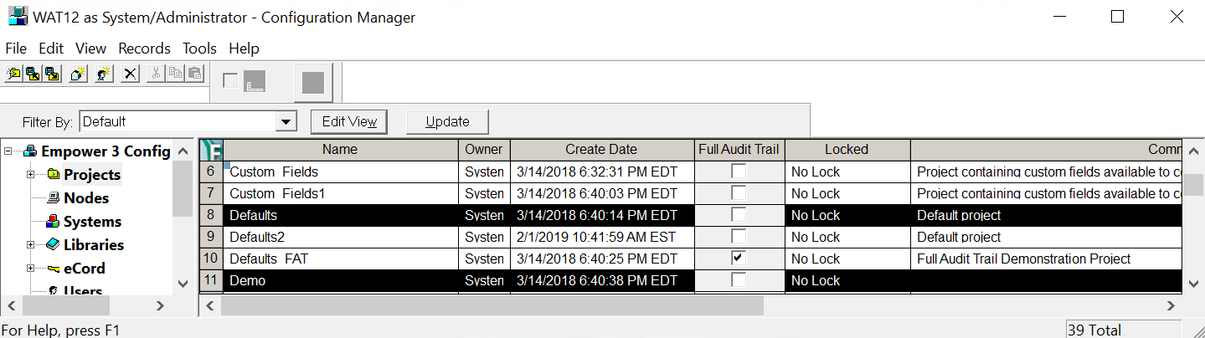This screenshot has width=1205, height=338.
Task: Click the Nodes computer icon in tree
Action: point(53,198)
